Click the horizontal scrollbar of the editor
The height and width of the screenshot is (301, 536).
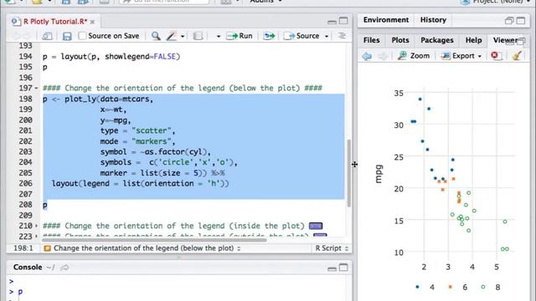point(154,240)
